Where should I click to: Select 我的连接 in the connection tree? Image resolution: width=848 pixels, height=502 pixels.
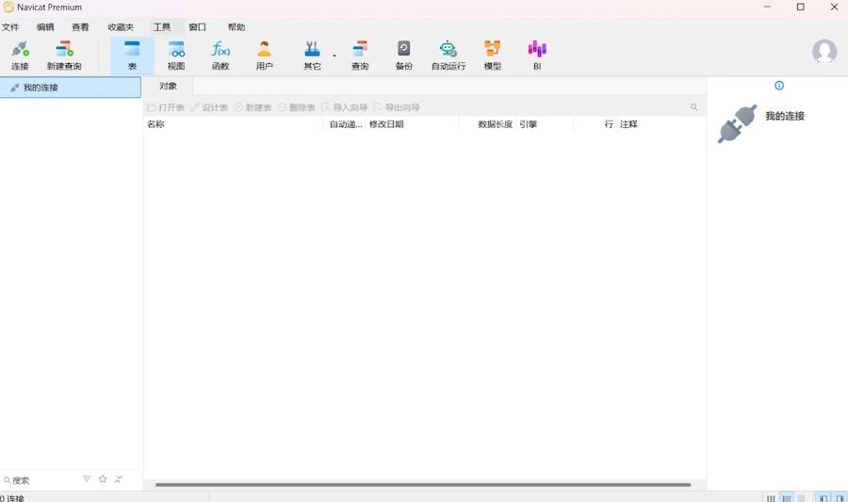click(x=41, y=88)
